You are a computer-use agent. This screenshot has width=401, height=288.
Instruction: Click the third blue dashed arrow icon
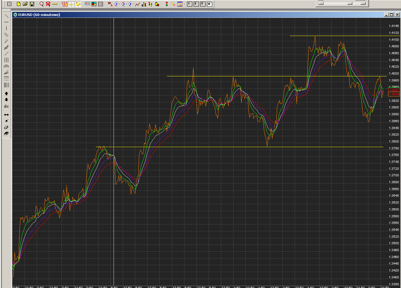[130, 4]
